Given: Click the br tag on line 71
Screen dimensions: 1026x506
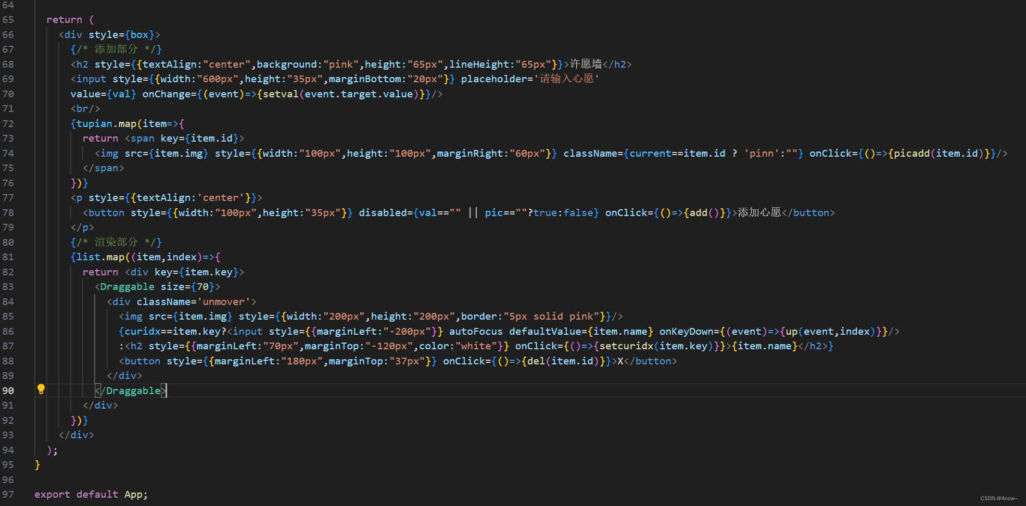Looking at the screenshot, I should [85, 109].
